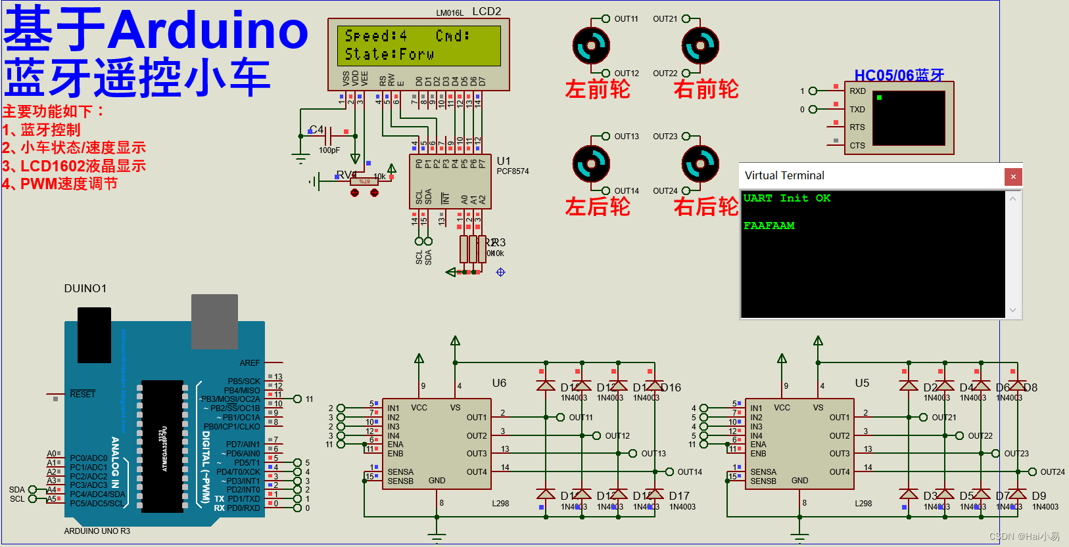The width and height of the screenshot is (1069, 547).
Task: Click the Arduino USB connector block
Action: pos(214,321)
